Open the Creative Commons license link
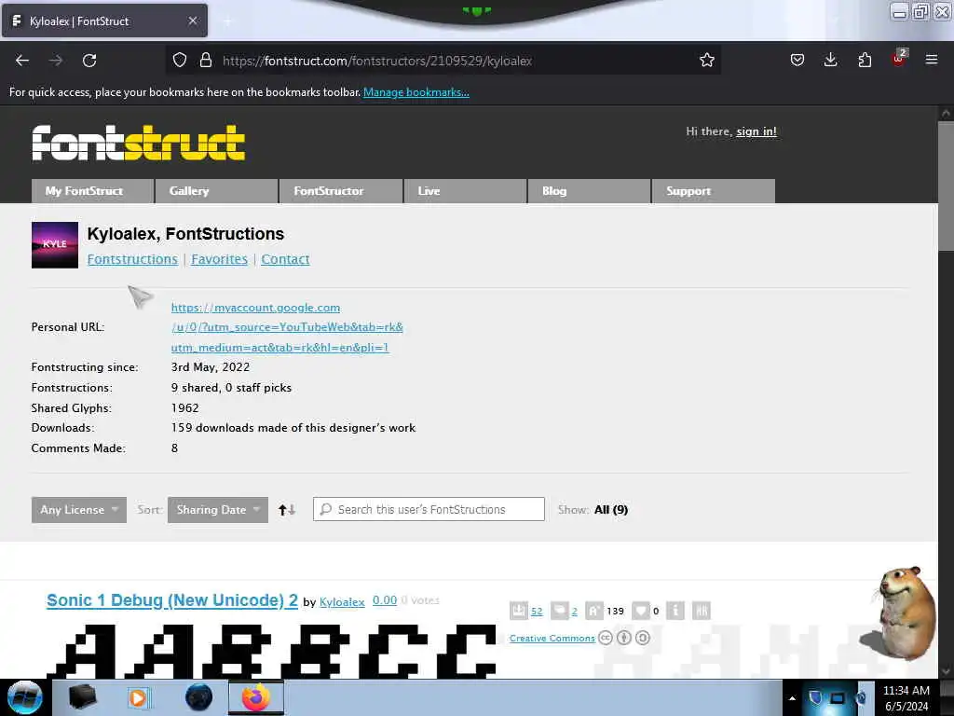The width and height of the screenshot is (954, 716). pos(552,638)
